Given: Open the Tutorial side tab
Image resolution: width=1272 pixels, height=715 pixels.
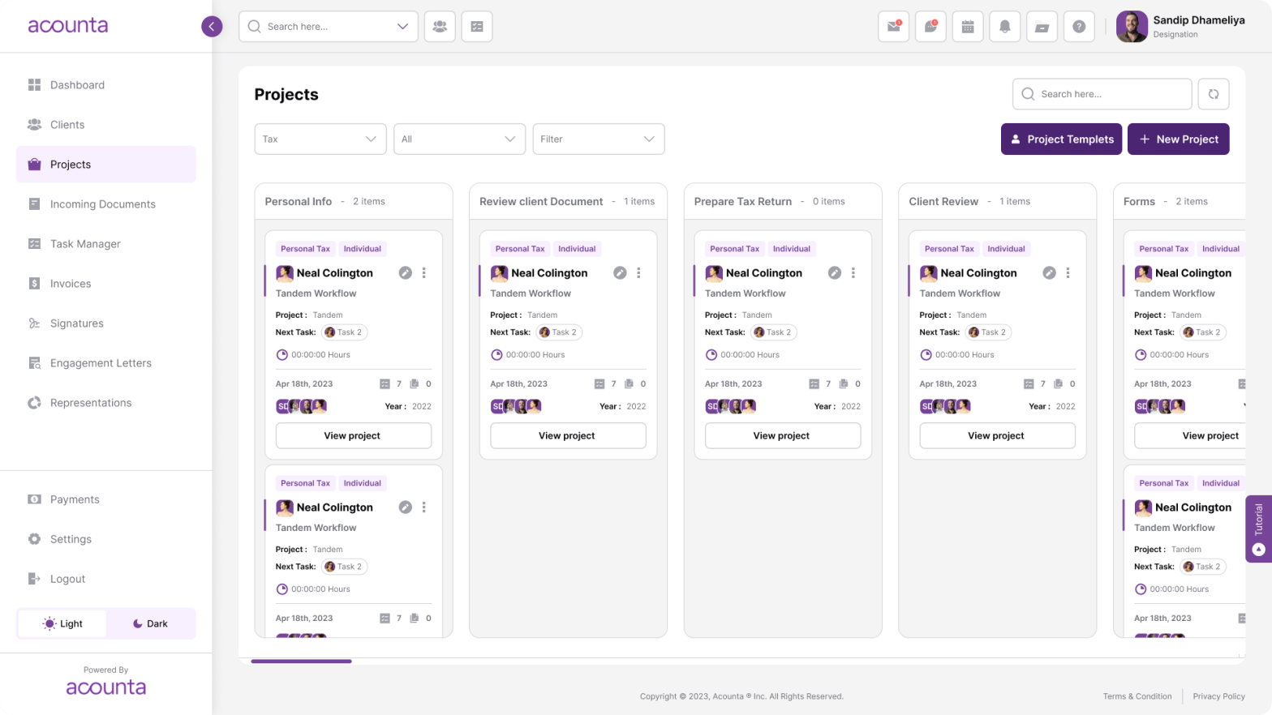Looking at the screenshot, I should 1258,529.
